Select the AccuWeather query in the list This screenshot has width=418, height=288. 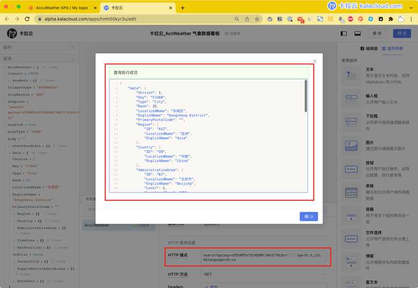point(117,225)
